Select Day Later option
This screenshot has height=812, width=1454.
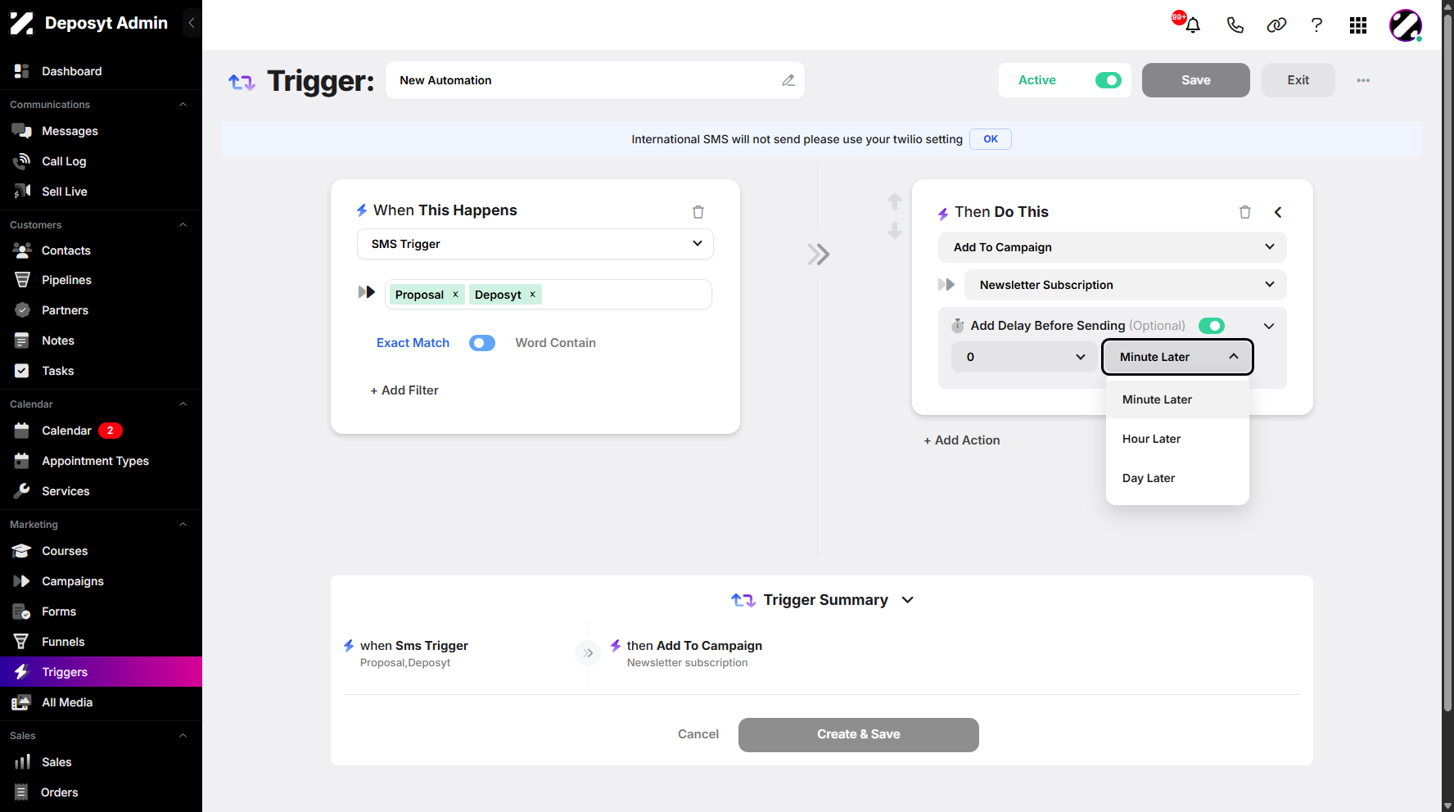pyautogui.click(x=1177, y=478)
